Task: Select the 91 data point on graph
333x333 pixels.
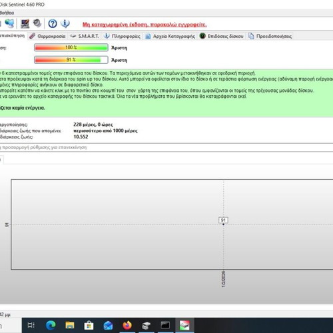Action: point(223,224)
